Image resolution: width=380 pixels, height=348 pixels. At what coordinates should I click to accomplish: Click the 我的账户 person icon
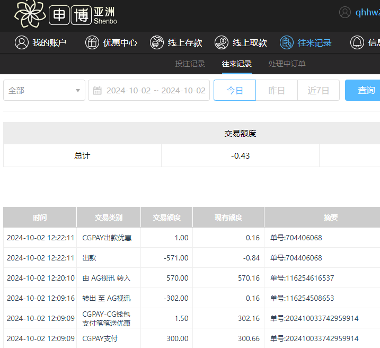pyautogui.click(x=22, y=43)
